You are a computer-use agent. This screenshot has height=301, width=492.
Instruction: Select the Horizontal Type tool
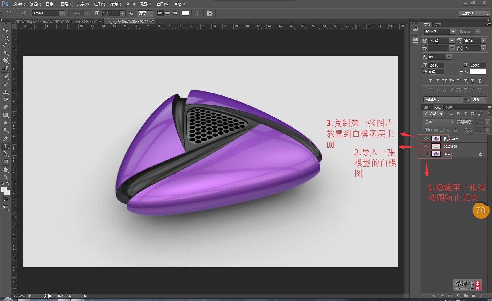click(5, 146)
